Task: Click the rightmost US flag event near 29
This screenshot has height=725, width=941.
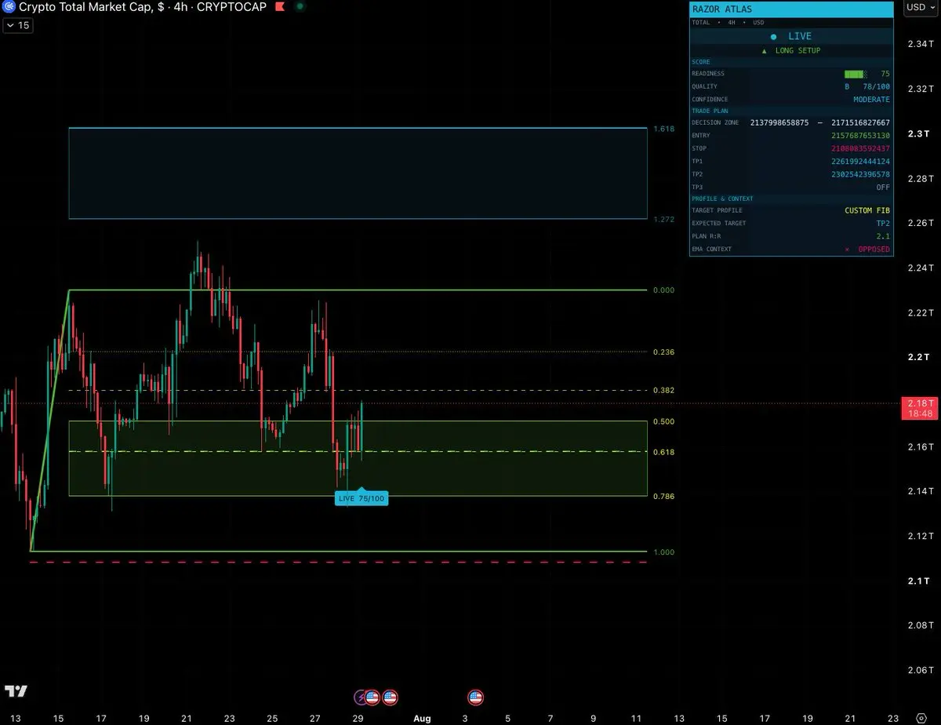Action: point(390,697)
